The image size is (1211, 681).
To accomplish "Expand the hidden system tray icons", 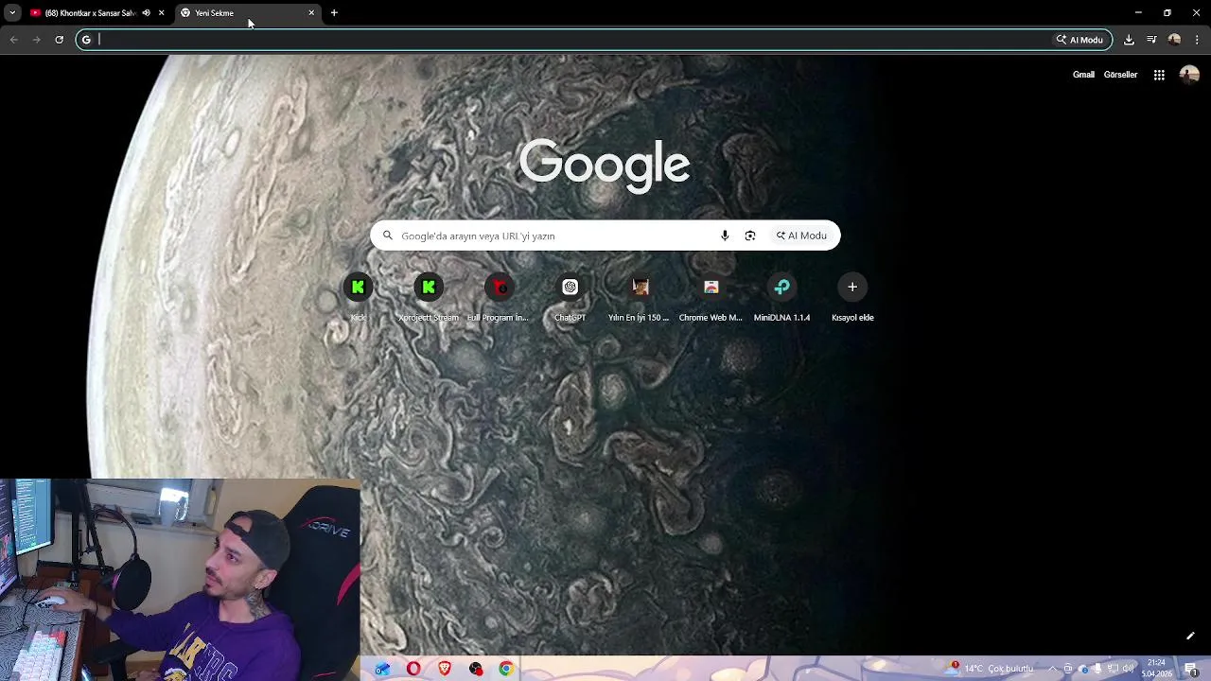I will 1052,669.
